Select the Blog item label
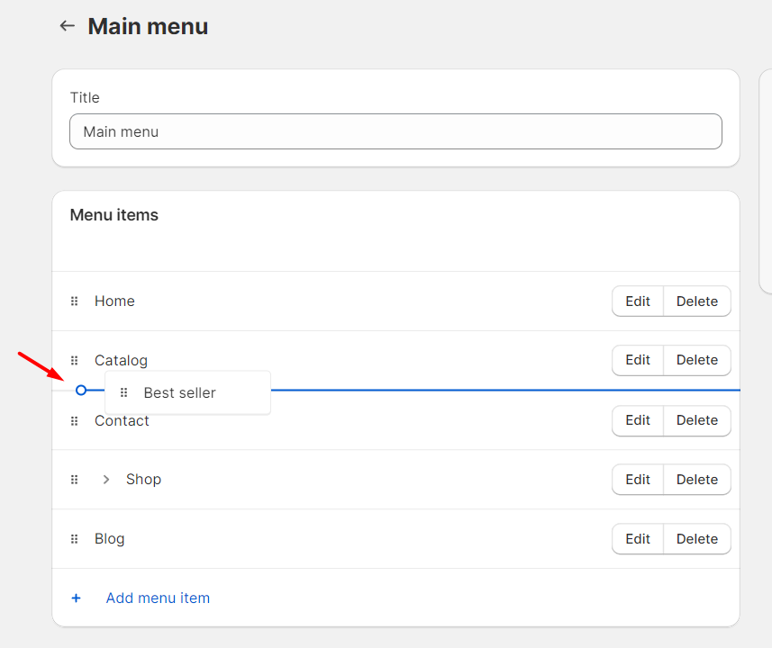Viewport: 772px width, 648px height. 109,539
